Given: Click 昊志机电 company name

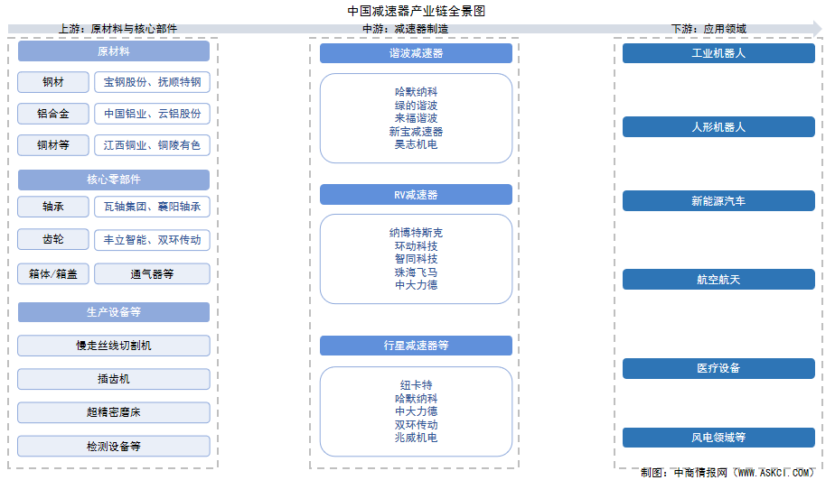Looking at the screenshot, I should (x=416, y=144).
